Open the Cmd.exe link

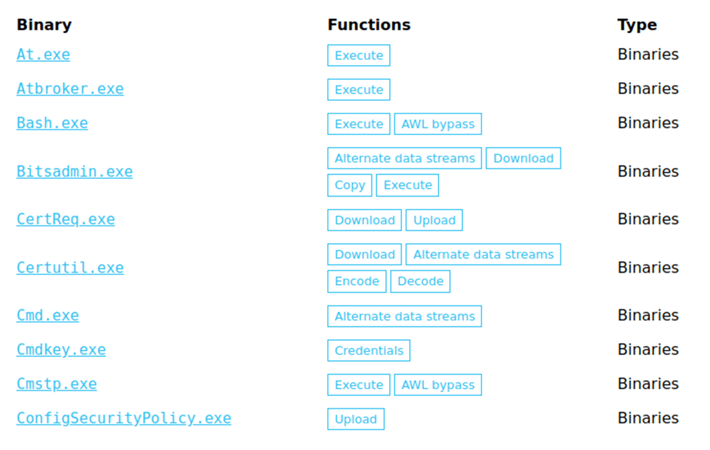coord(48,315)
